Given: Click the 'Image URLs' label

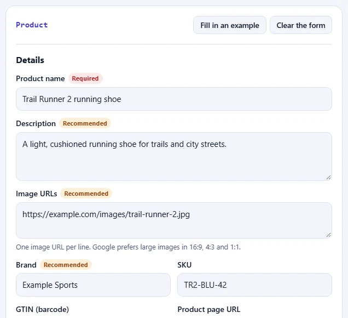Looking at the screenshot, I should [37, 194].
